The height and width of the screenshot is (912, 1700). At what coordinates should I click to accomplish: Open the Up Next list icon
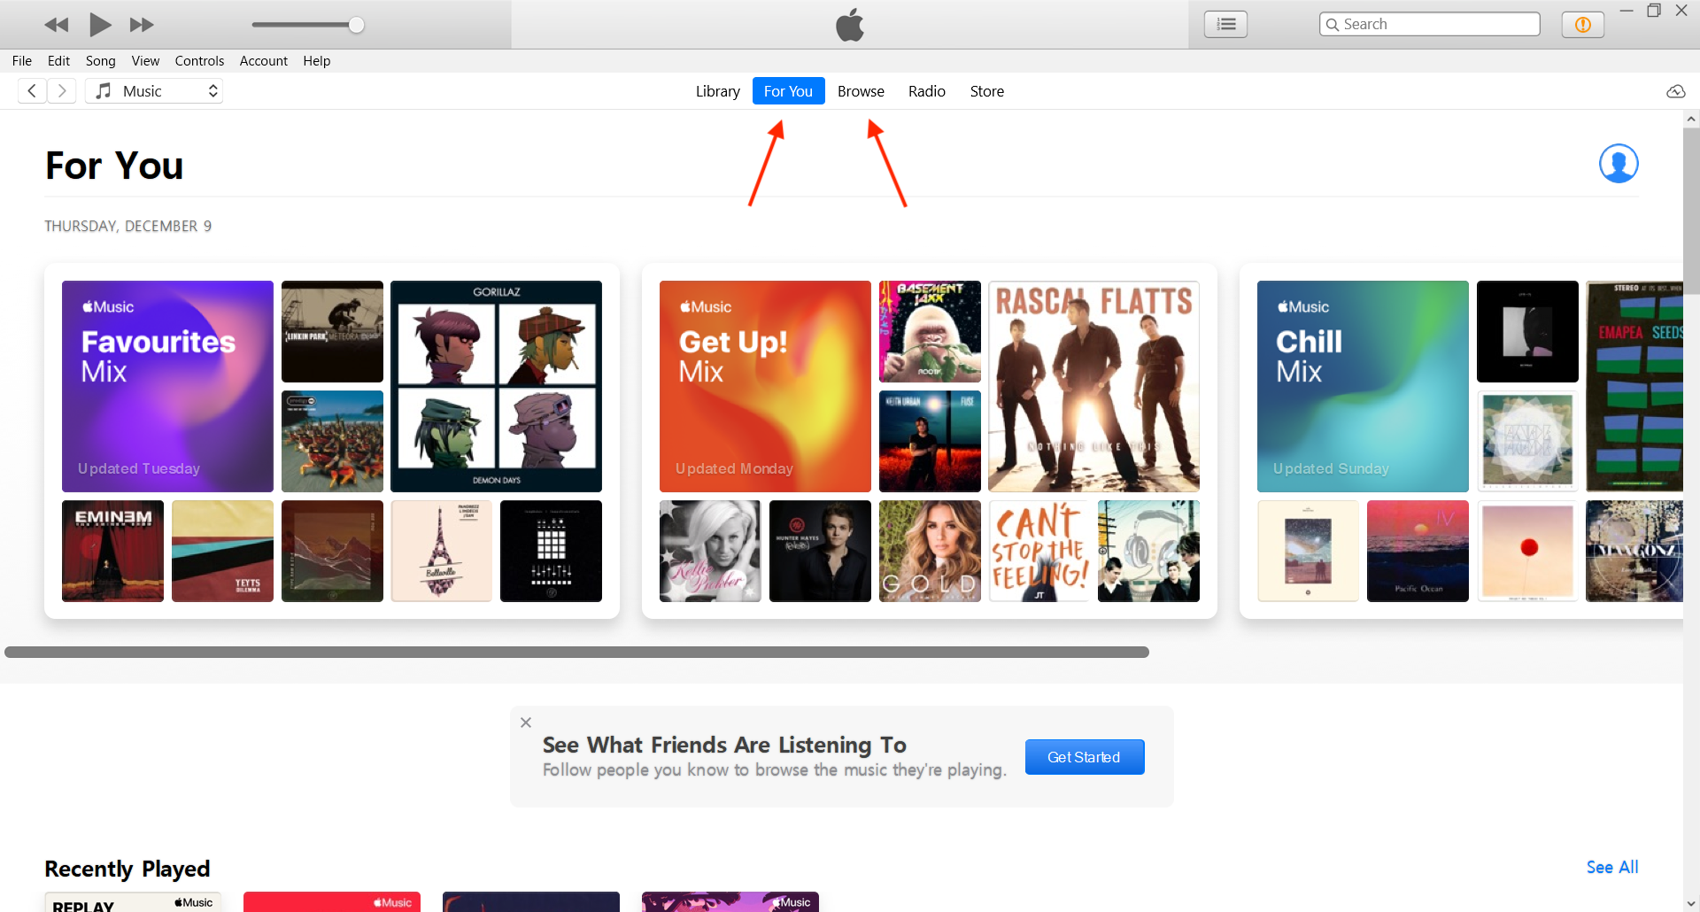tap(1225, 25)
